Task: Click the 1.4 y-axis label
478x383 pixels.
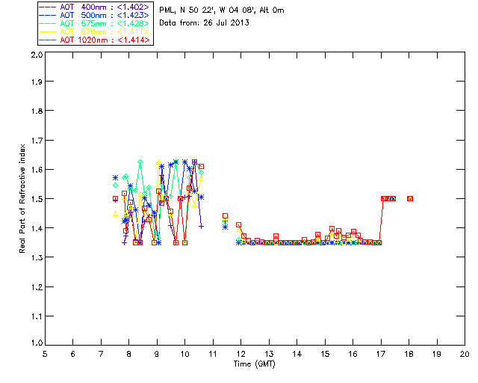Action: (37, 228)
